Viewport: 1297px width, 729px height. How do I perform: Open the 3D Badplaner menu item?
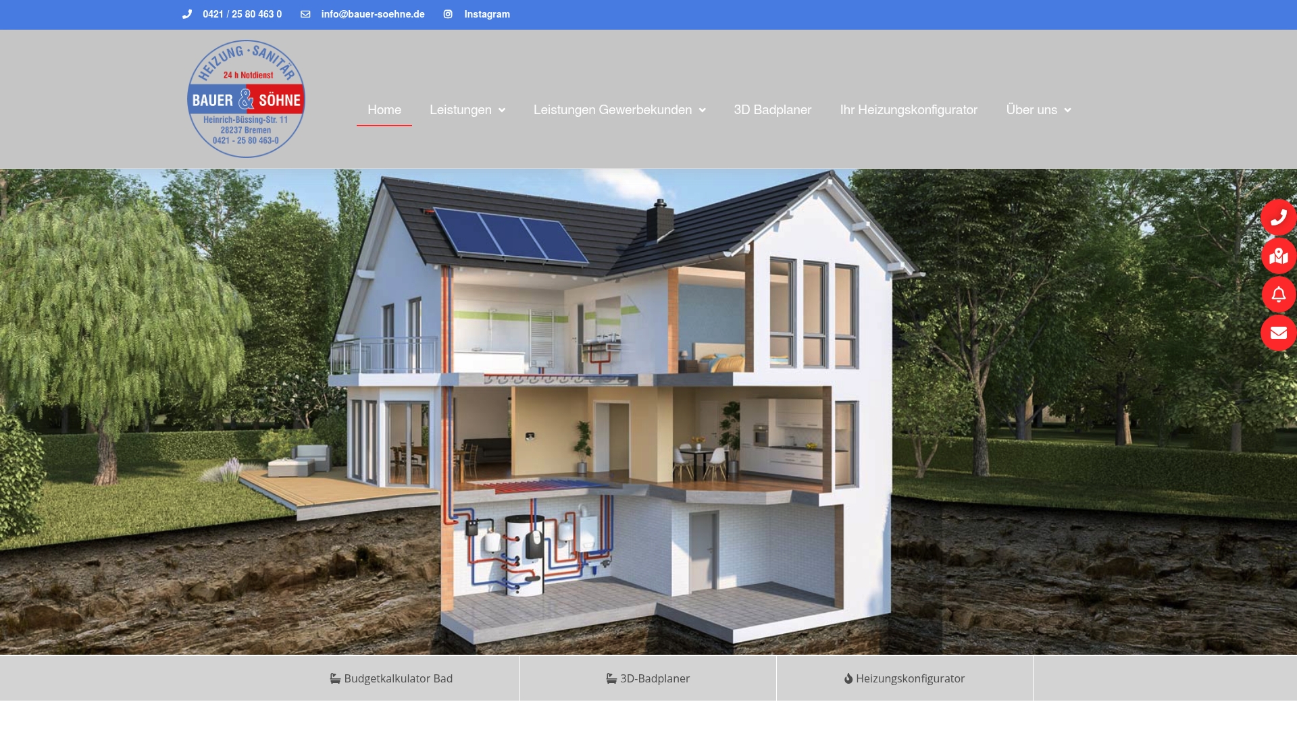coord(772,110)
